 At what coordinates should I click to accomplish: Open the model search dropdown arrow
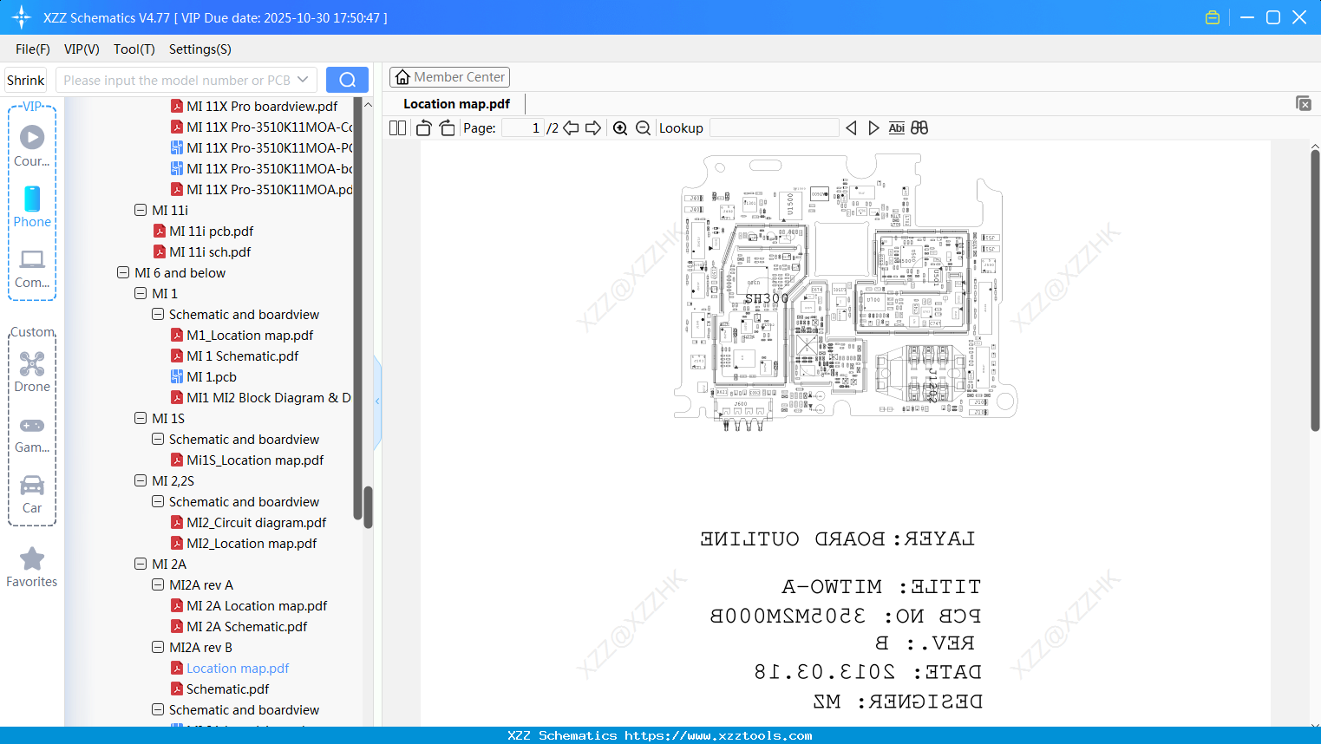coord(303,79)
